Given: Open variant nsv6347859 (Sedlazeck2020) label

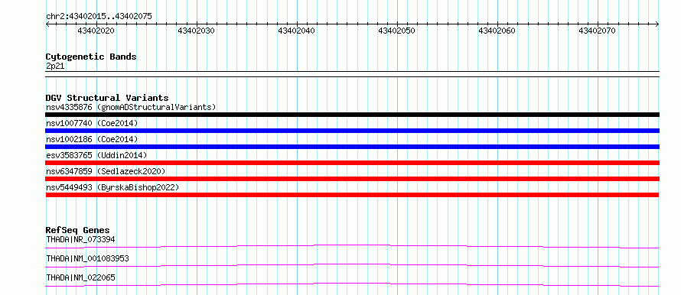Looking at the screenshot, I should [x=106, y=171].
